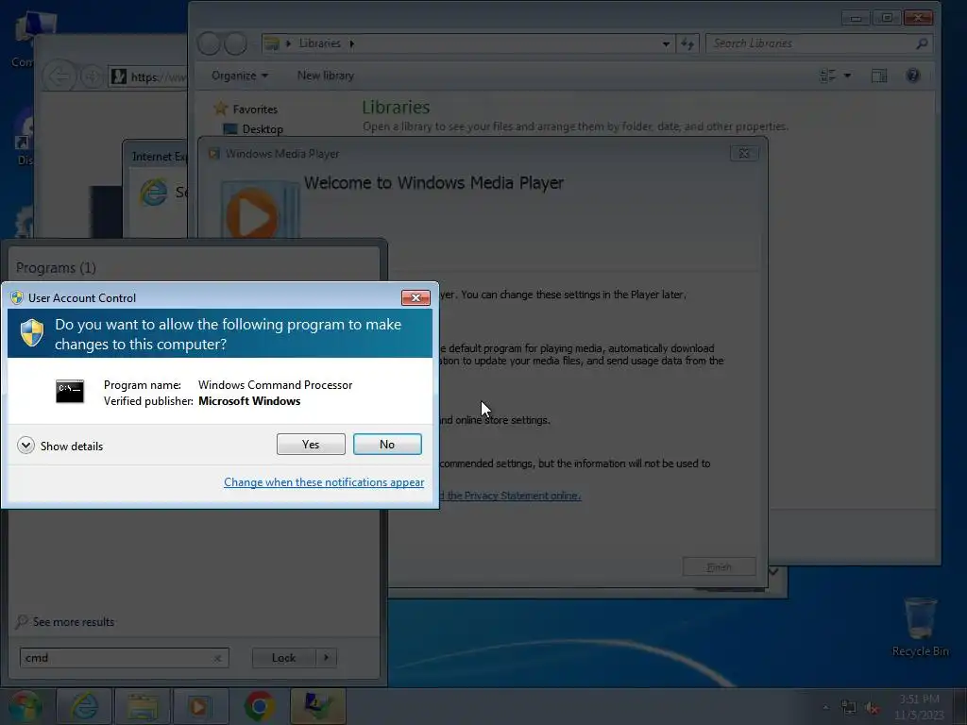Viewport: 967px width, 725px height.
Task: Click No in User Account Control dialog
Action: pos(387,444)
